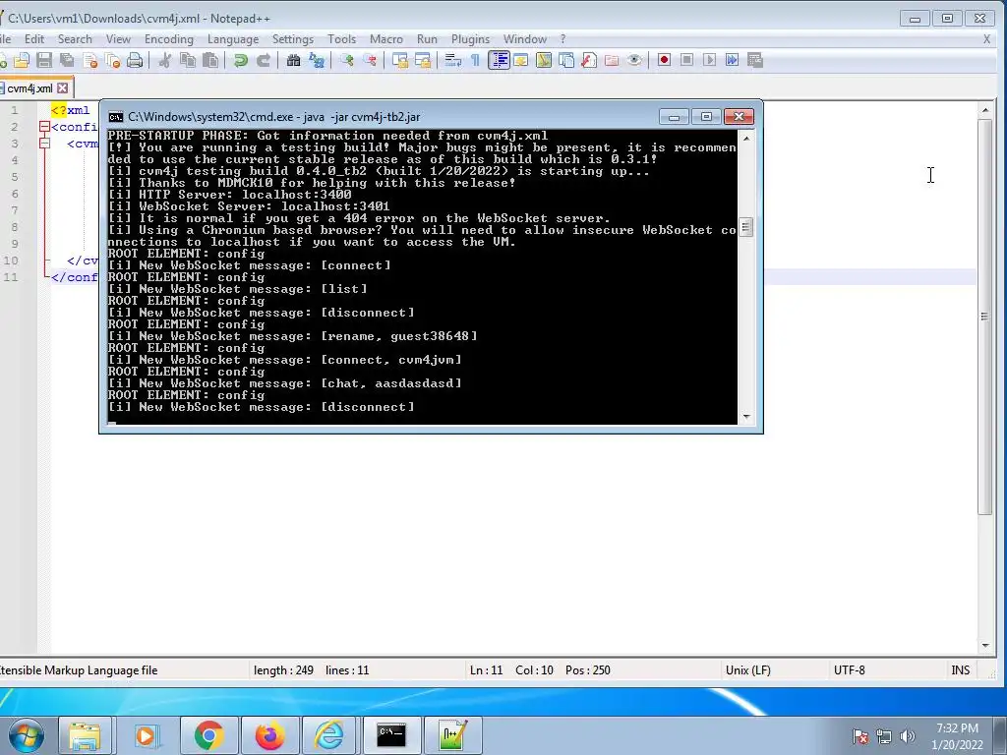Open Folder as Workspace toolbar icon
The image size is (1007, 755).
click(x=612, y=60)
